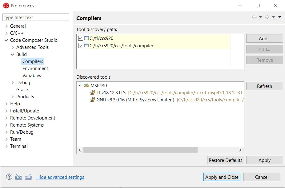Select the GNU v8.3.0.16 compiler icon
Image resolution: width=285 pixels, height=188 pixels.
coord(93,100)
